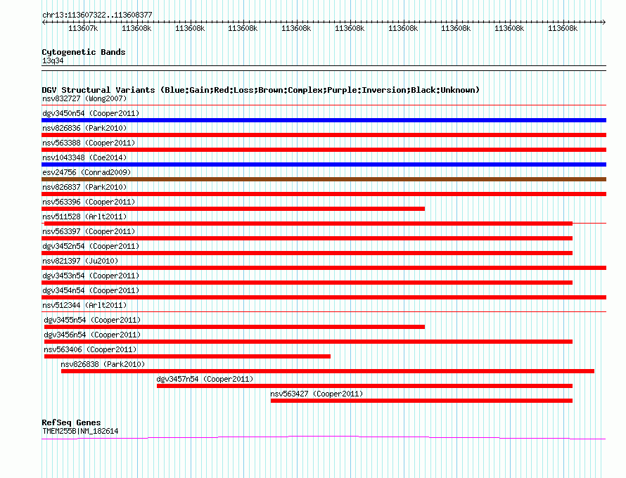Click the nsv563406 (Cooper2011) label

click(x=90, y=349)
